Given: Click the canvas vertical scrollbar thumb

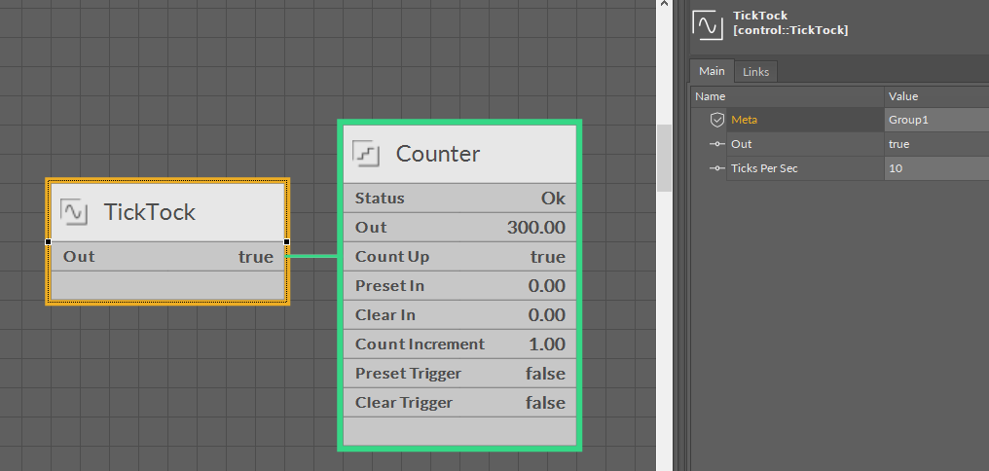Looking at the screenshot, I should click(664, 157).
